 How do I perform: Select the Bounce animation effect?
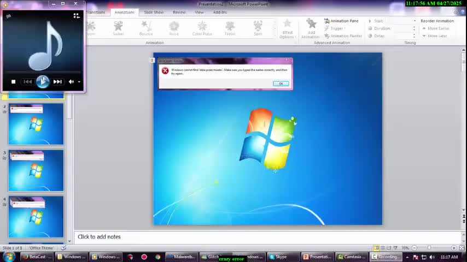point(146,28)
